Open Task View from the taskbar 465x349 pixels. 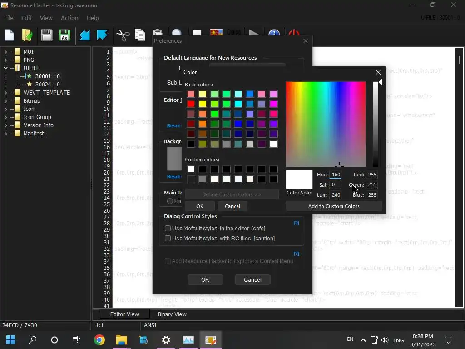[76, 339]
